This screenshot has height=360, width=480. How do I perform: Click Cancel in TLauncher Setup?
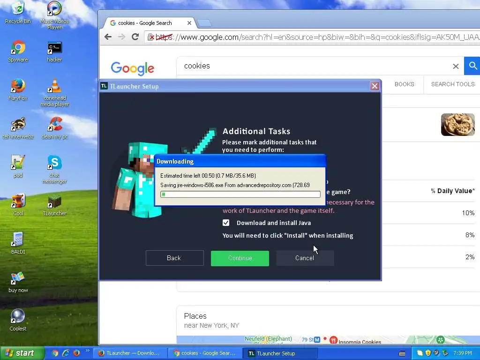click(x=305, y=258)
